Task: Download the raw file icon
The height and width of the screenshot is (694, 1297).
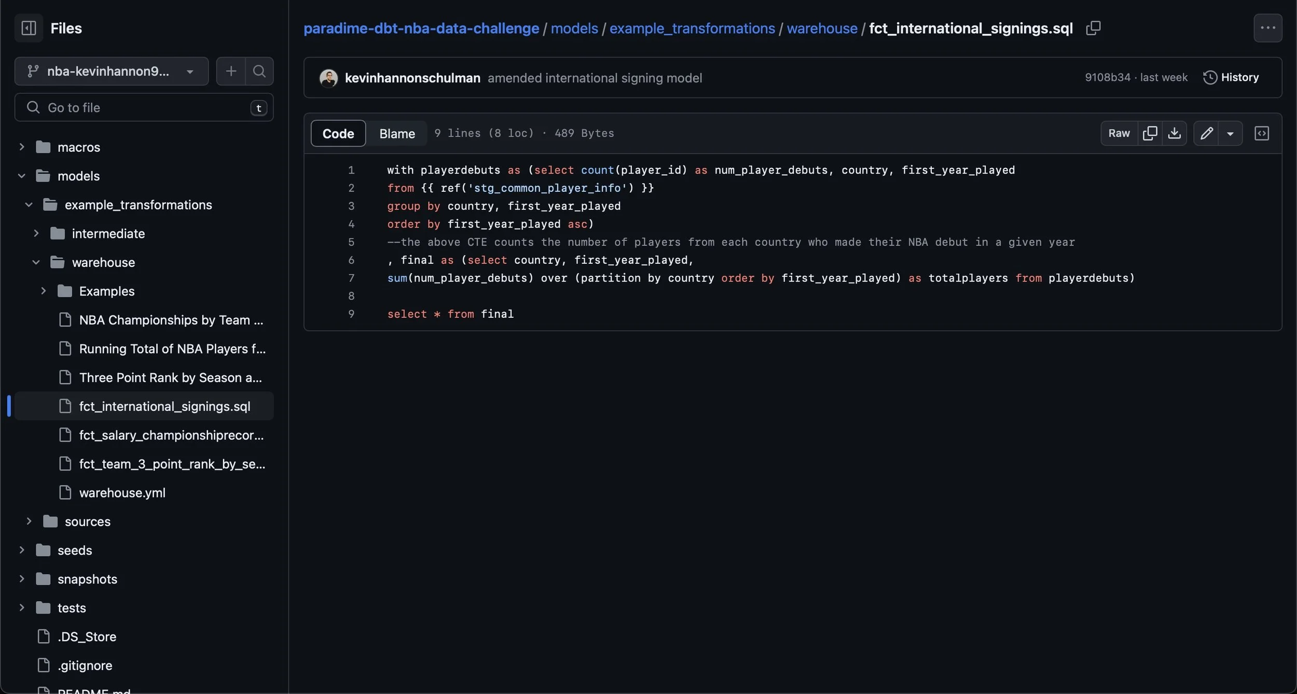Action: [1175, 133]
